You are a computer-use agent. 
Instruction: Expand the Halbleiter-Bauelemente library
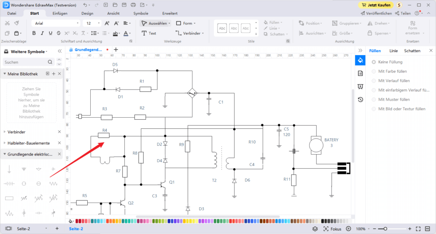(5, 143)
